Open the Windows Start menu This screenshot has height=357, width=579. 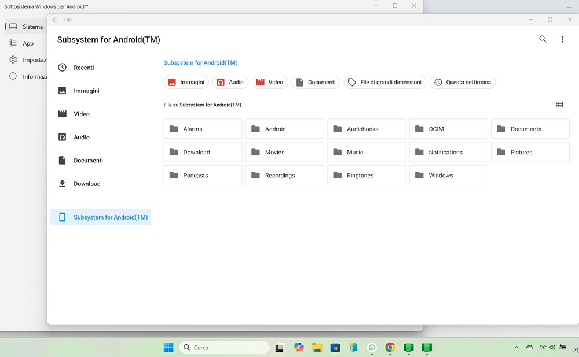(168, 347)
